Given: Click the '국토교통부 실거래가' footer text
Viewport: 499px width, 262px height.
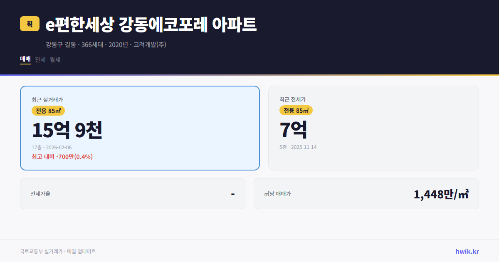Looking at the screenshot, I should click(39, 251).
